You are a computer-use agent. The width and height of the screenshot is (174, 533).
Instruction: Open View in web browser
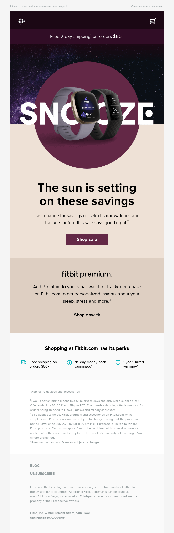[147, 6]
